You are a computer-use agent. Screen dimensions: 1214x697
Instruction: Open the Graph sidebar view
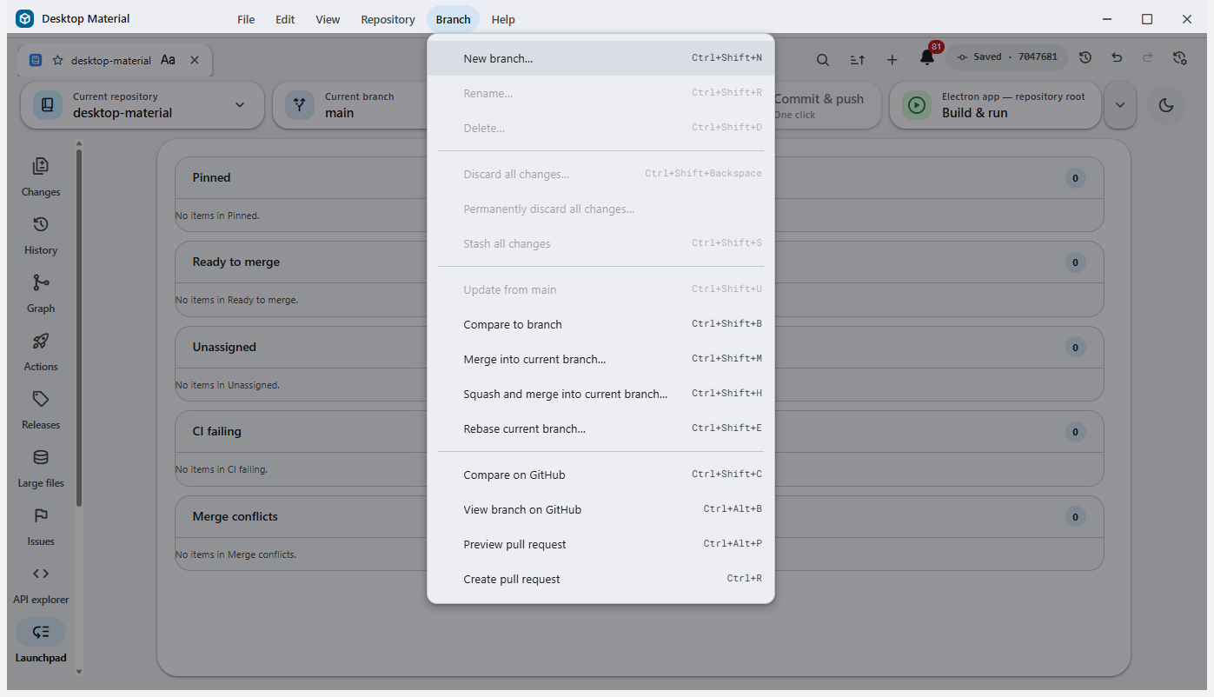[x=41, y=294]
